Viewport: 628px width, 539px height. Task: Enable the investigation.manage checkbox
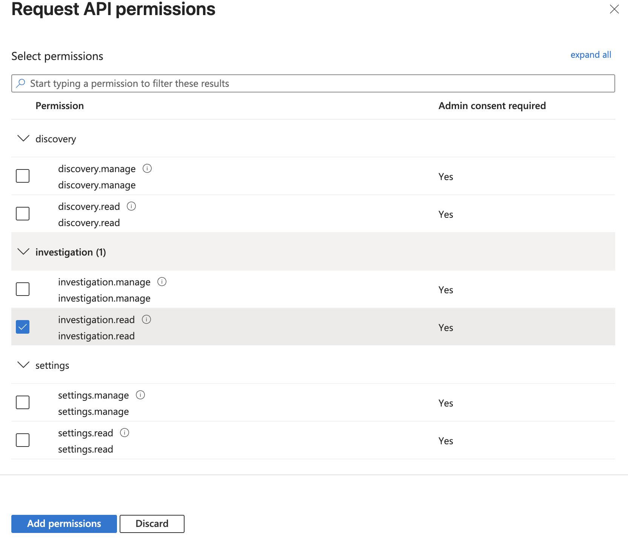pyautogui.click(x=23, y=289)
